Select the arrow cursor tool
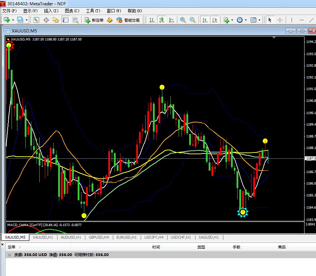316x276 pixels. pyautogui.click(x=270, y=20)
